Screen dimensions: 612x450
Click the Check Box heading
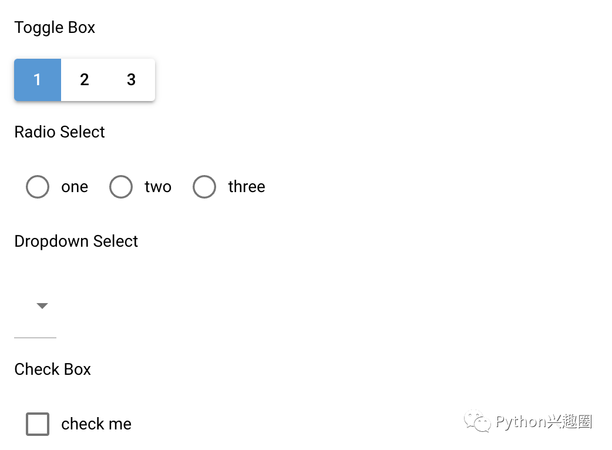coord(52,370)
